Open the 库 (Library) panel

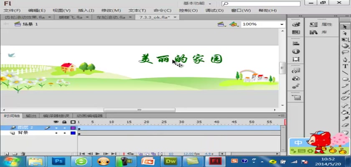(320, 32)
